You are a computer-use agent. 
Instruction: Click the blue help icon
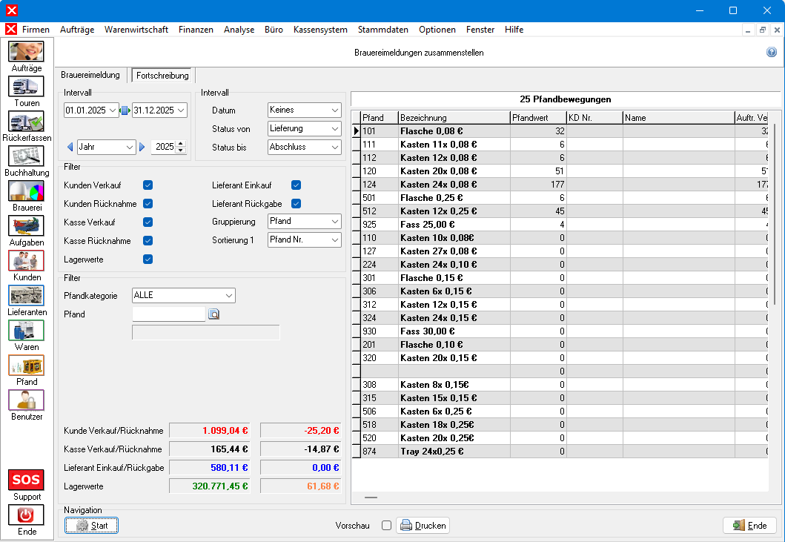pos(772,53)
